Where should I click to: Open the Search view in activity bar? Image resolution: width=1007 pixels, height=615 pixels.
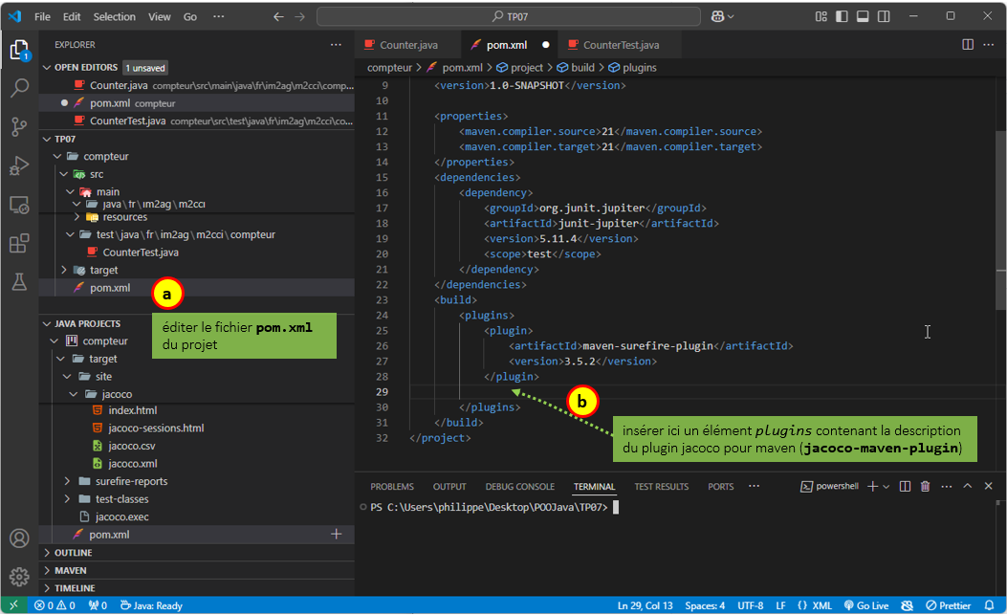(19, 89)
